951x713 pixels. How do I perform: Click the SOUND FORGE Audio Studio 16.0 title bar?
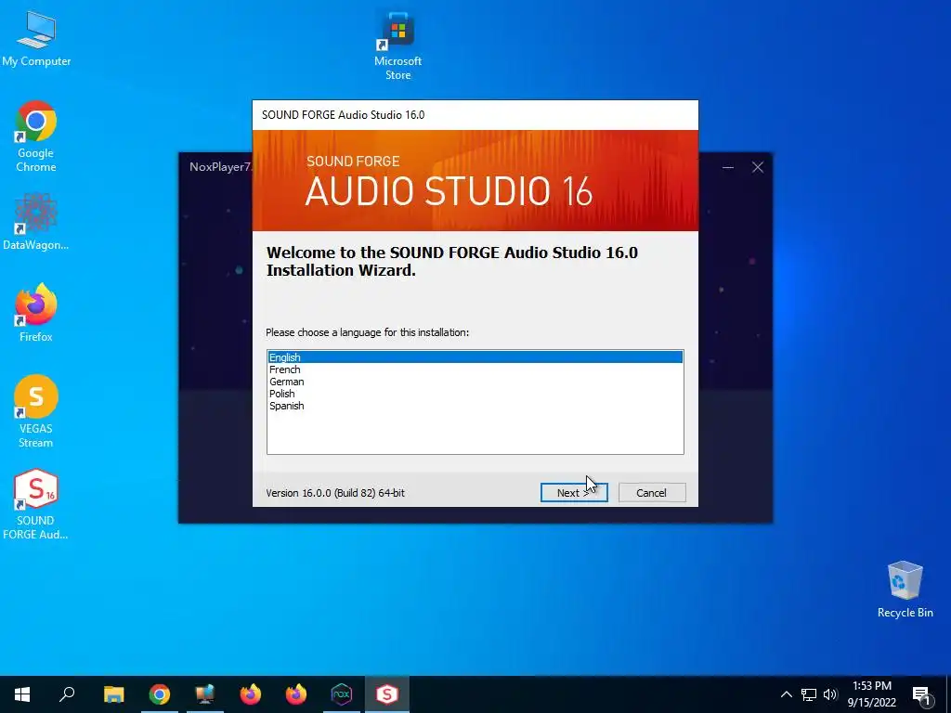pos(475,115)
